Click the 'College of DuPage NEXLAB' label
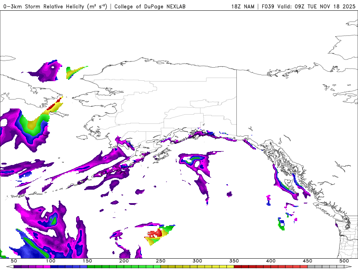This screenshot has width=358, height=269. 150,6
